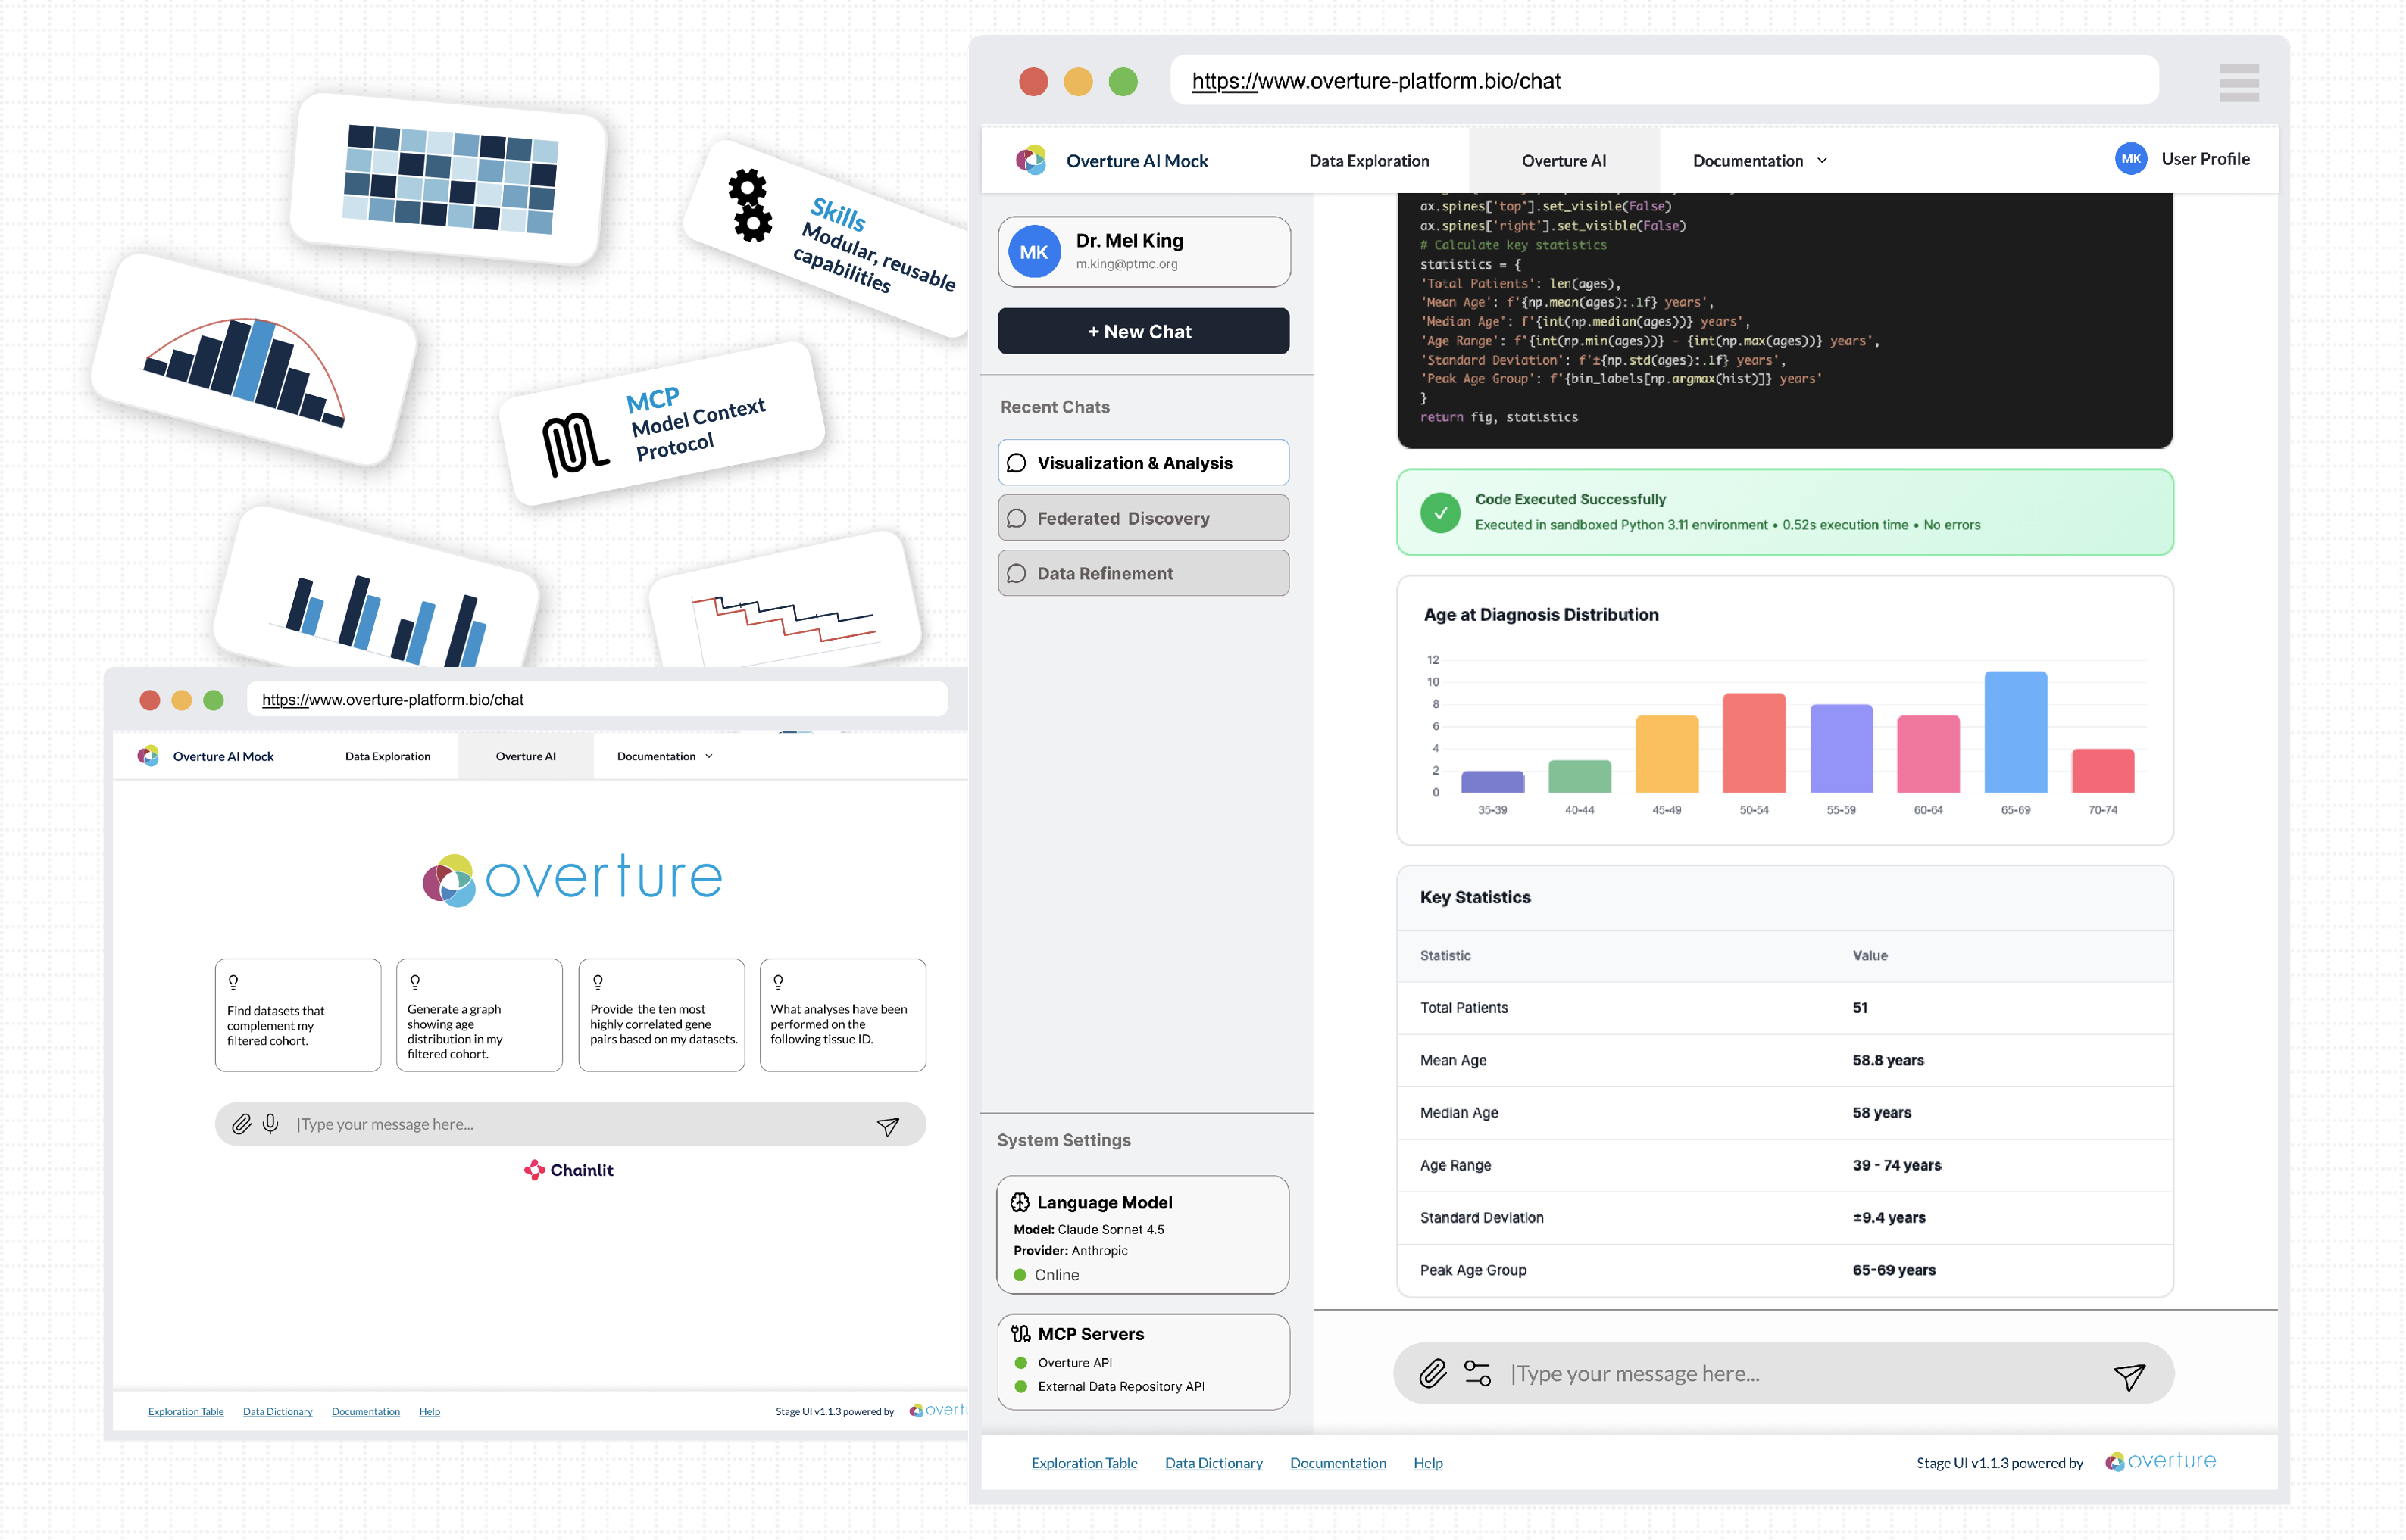Click the Total Patients value 51

(x=1859, y=1008)
